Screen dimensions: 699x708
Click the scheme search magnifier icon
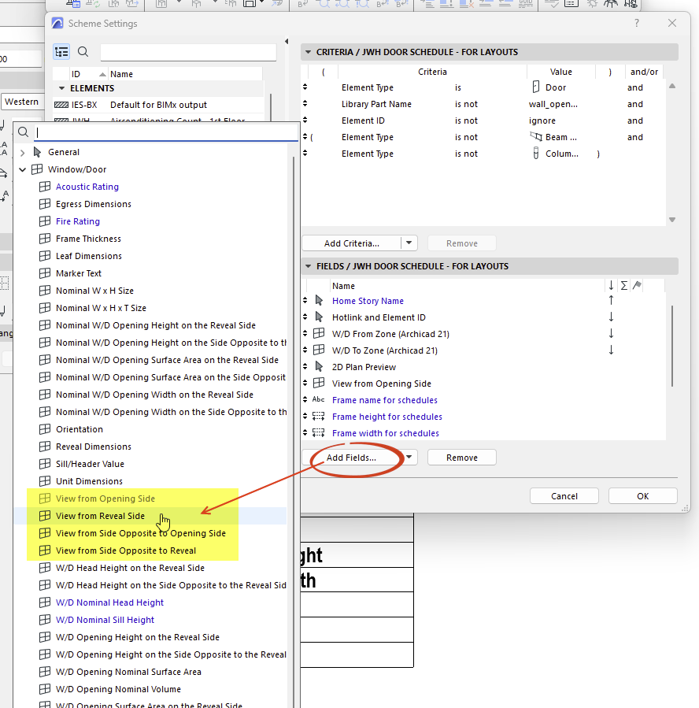coord(83,52)
